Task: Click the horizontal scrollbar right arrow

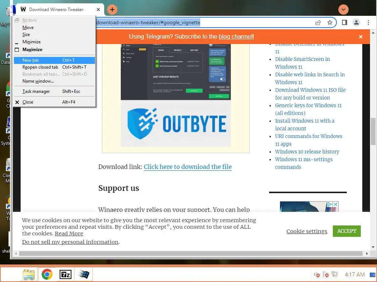Action: pos(367,253)
